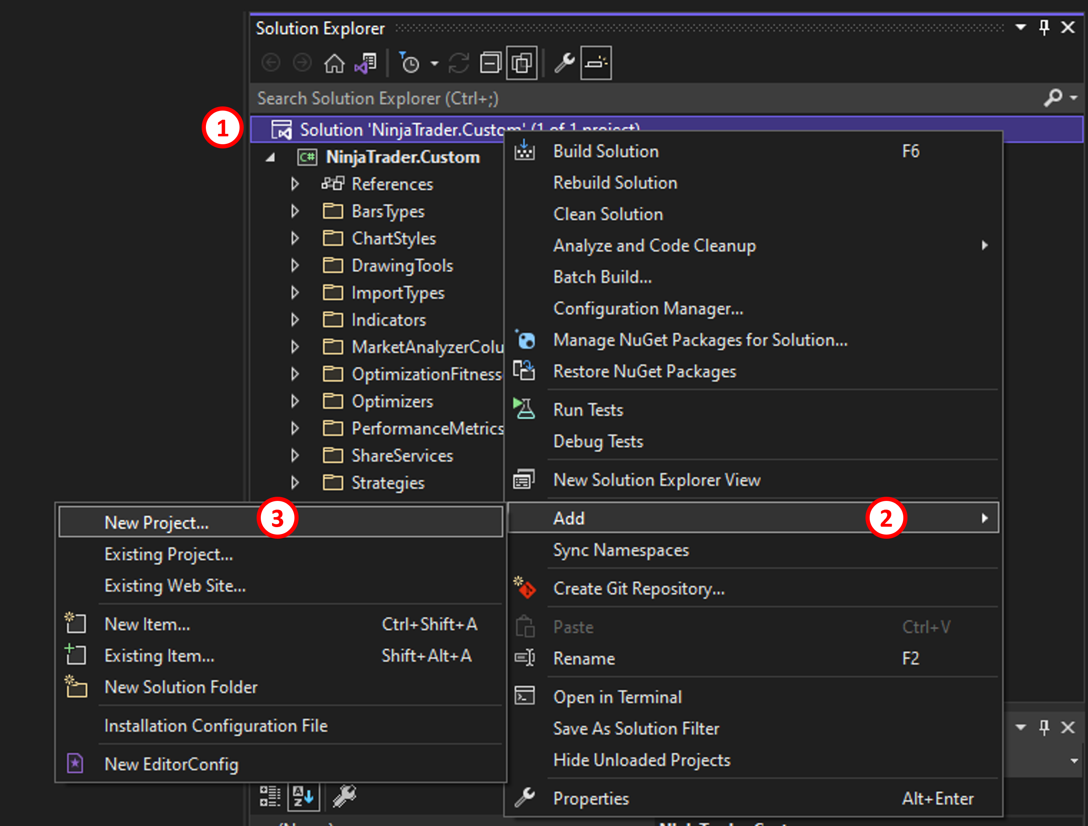The image size is (1088, 826).
Task: Click the Collapse All icon
Action: point(490,63)
